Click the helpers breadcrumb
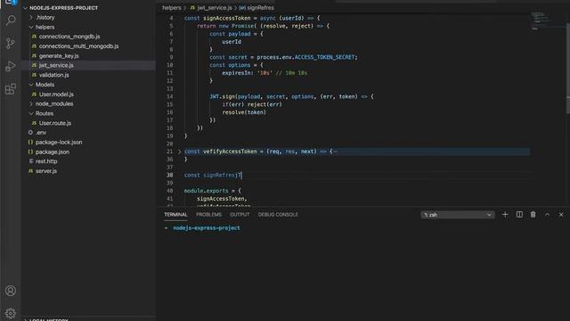570x321 pixels. pos(172,8)
